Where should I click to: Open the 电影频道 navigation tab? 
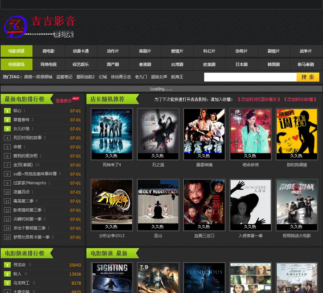[x=16, y=51]
